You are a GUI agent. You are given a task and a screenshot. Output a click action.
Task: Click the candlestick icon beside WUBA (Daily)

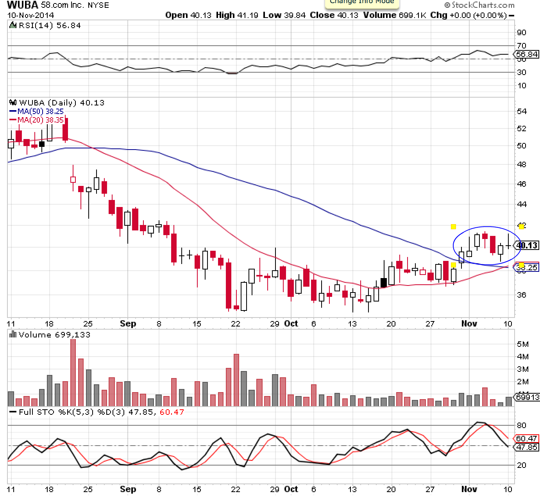pyautogui.click(x=13, y=103)
